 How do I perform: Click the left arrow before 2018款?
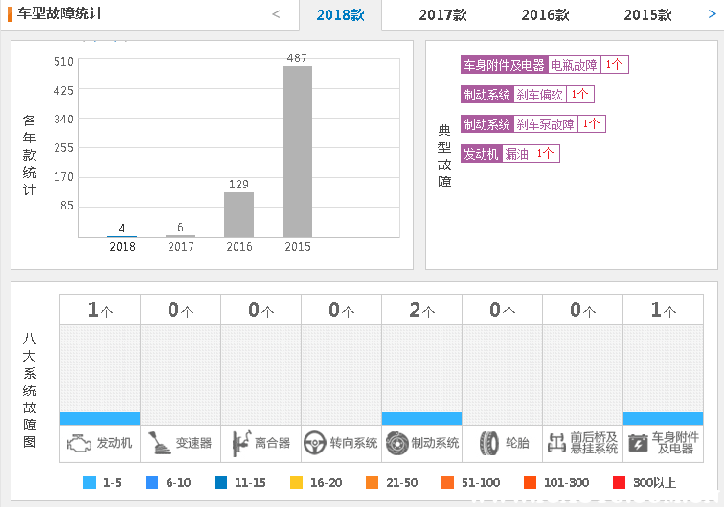click(276, 15)
